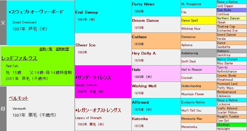247x131 pixels.
Task: Open the 産駒一覧 link
Action: [46, 49]
